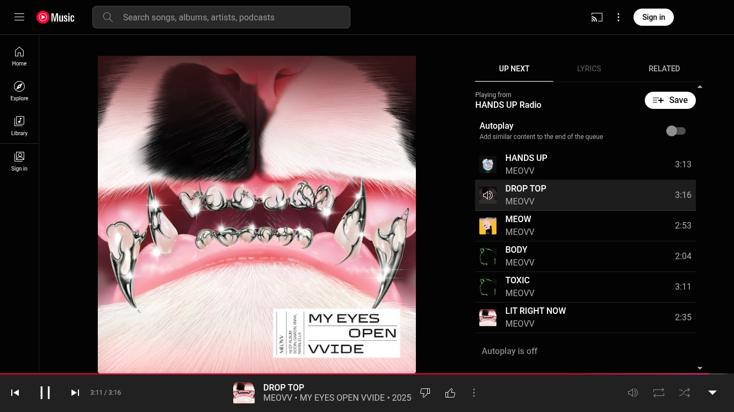Click the queue scrollbar up arrow
The image size is (734, 412).
tap(700, 86)
